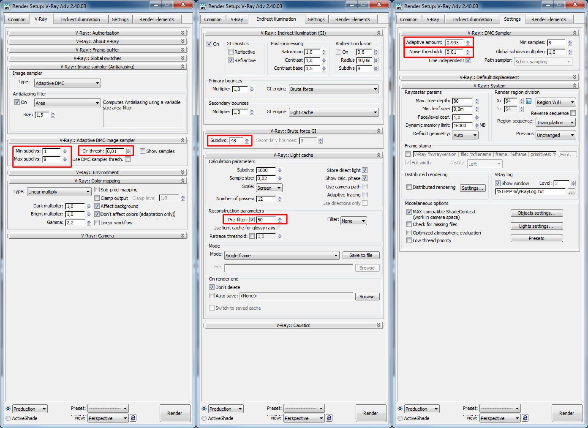Toggle Sub-pixel mapping checkbox
Image resolution: width=588 pixels, height=428 pixels.
97,190
